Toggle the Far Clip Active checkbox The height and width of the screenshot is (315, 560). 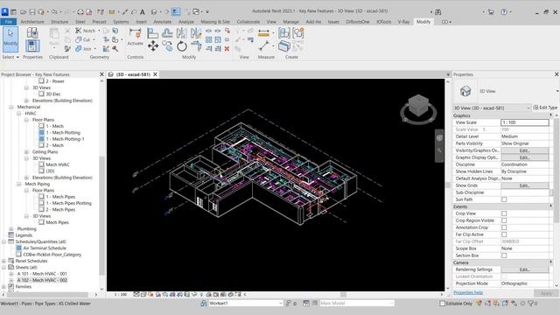coord(504,234)
